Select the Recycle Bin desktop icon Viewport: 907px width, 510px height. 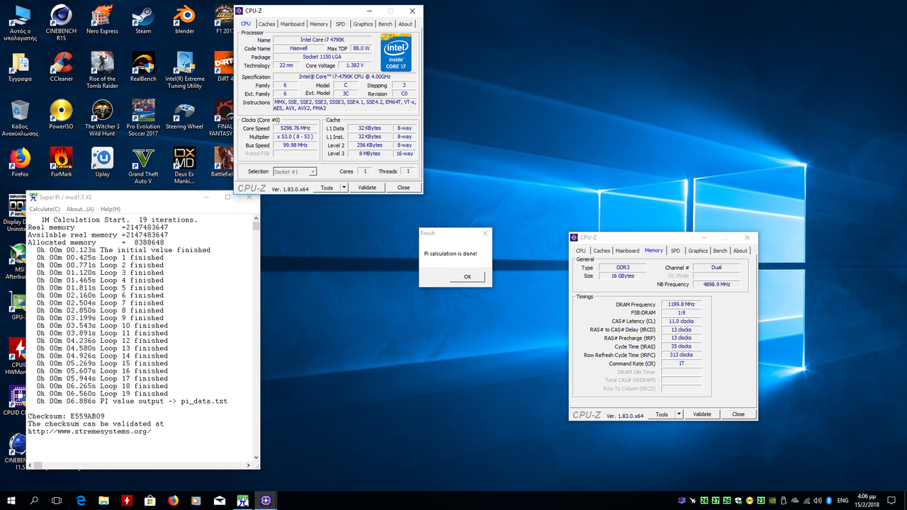(x=20, y=118)
